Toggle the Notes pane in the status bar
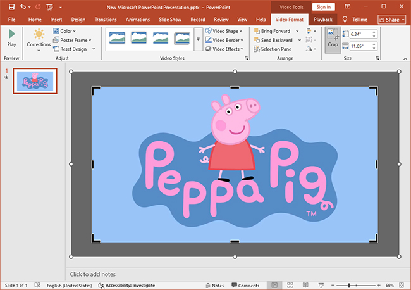The image size is (411, 290). [x=215, y=286]
